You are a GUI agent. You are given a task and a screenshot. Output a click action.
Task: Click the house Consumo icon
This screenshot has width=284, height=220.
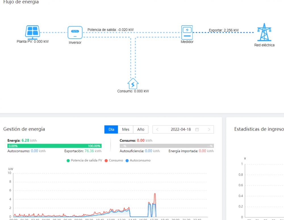click(x=133, y=83)
